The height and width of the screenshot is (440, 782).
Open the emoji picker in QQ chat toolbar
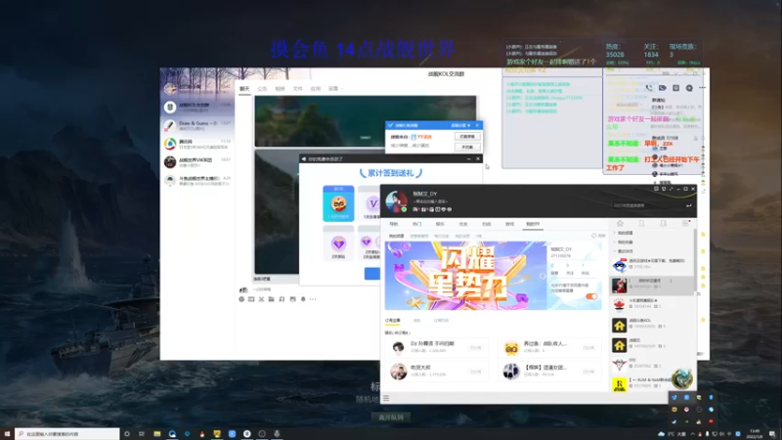pos(241,299)
